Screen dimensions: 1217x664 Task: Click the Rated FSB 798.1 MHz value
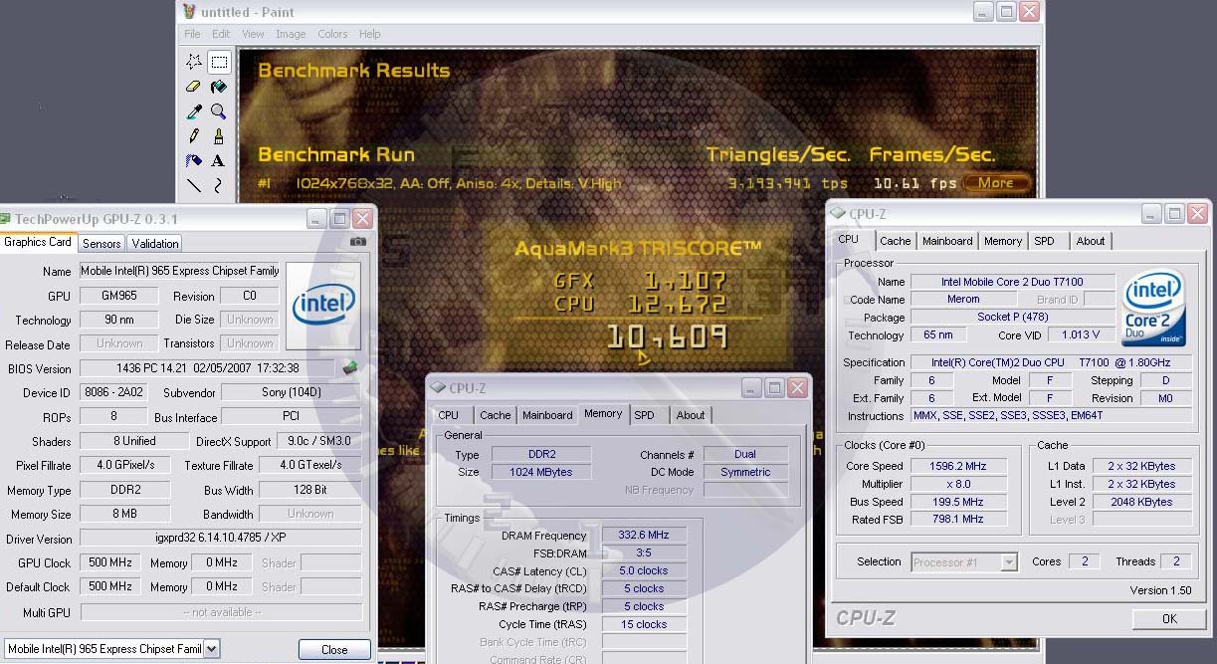[959, 519]
